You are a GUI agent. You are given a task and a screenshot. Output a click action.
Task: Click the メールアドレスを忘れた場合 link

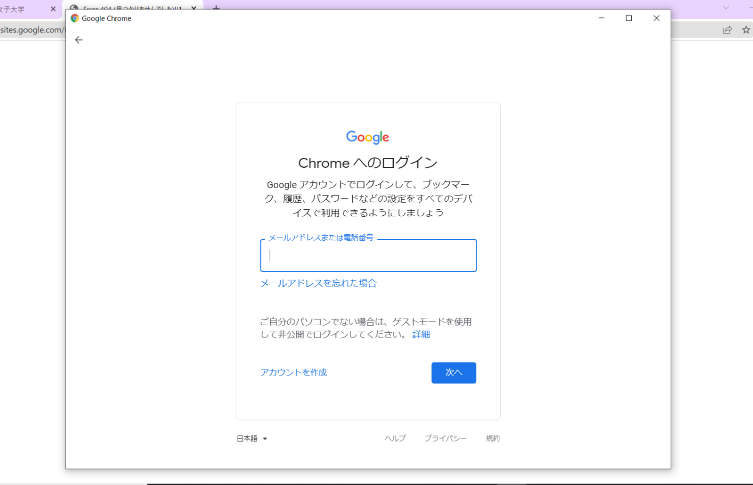coord(319,283)
